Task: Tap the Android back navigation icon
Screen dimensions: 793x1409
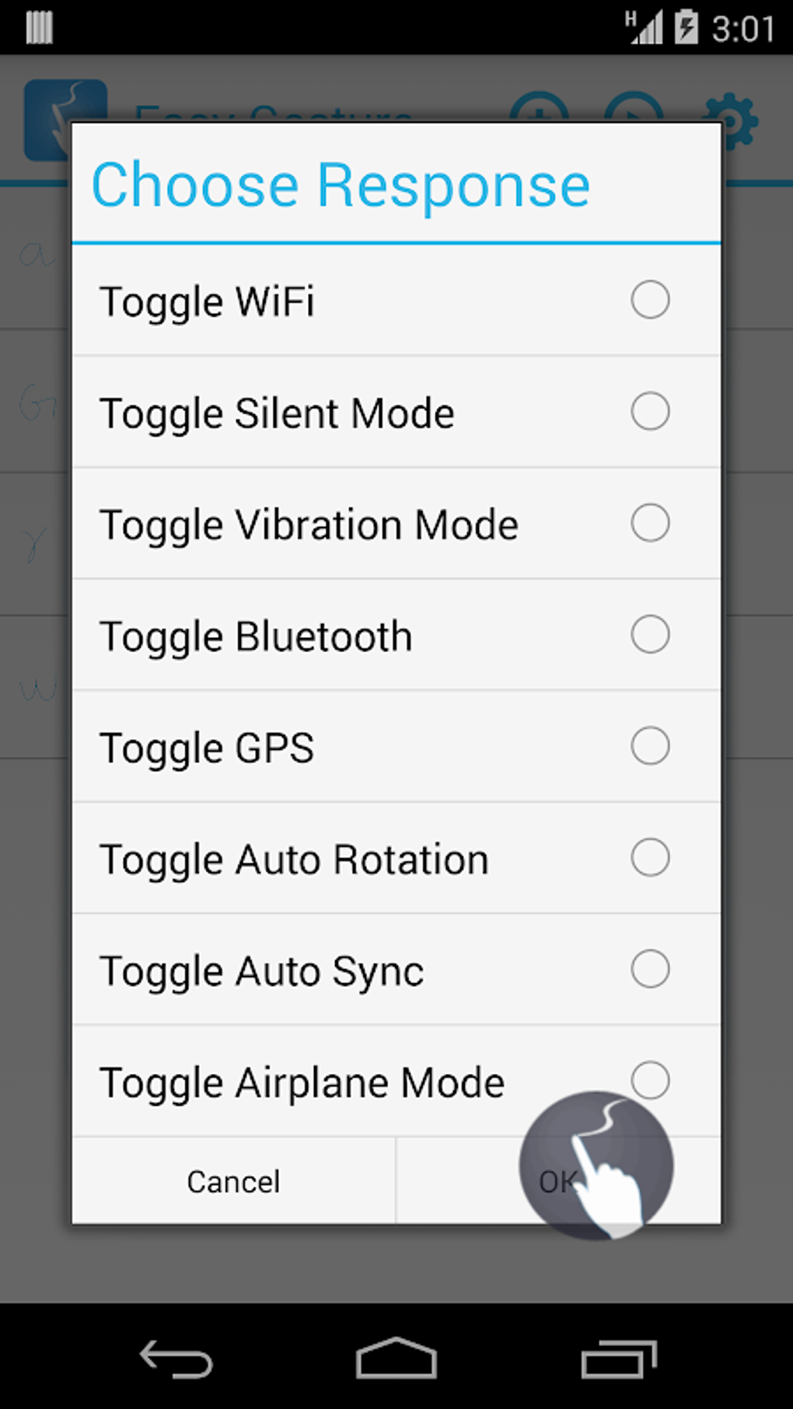Action: [x=176, y=1358]
